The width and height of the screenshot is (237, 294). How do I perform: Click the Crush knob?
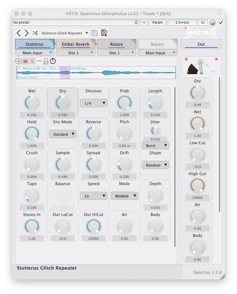click(32, 165)
